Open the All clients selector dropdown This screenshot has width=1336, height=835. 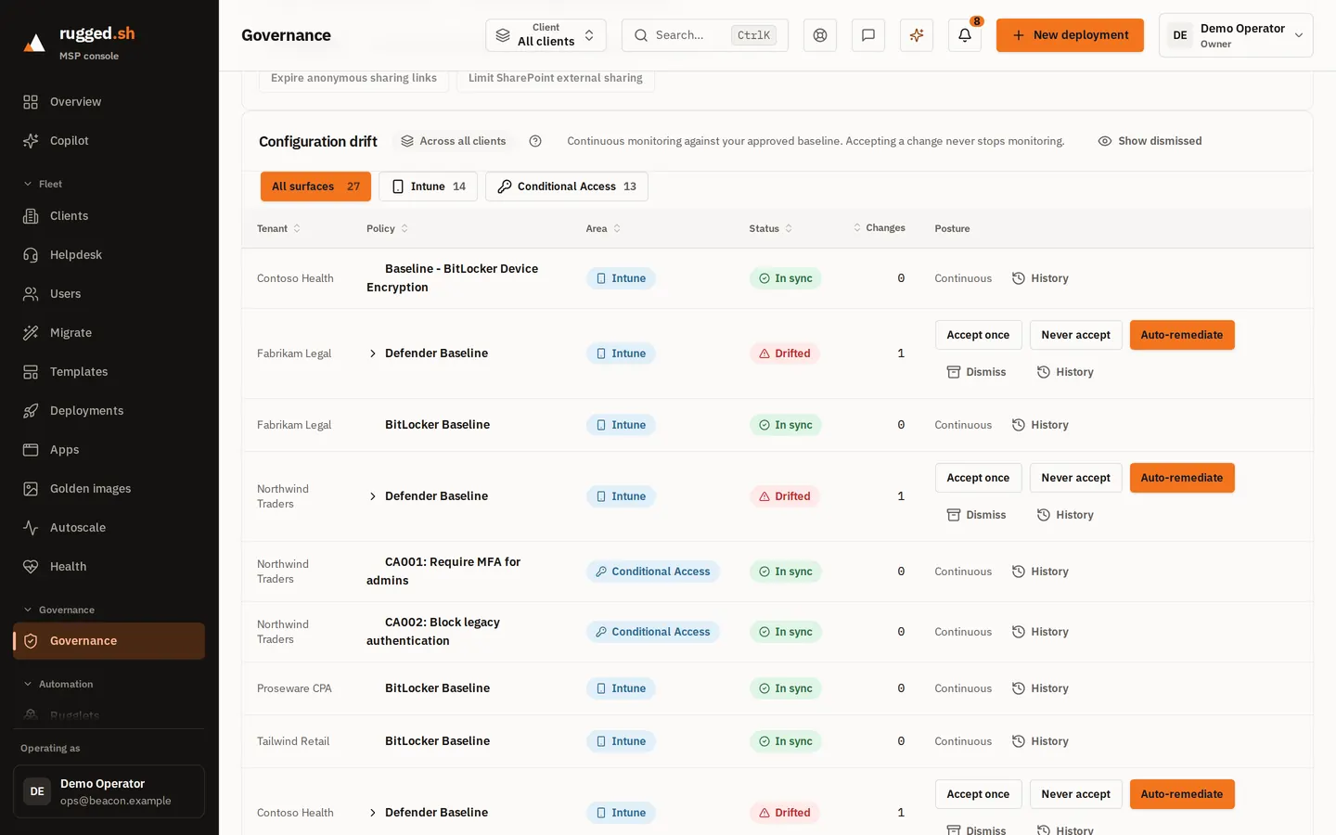[x=546, y=35]
